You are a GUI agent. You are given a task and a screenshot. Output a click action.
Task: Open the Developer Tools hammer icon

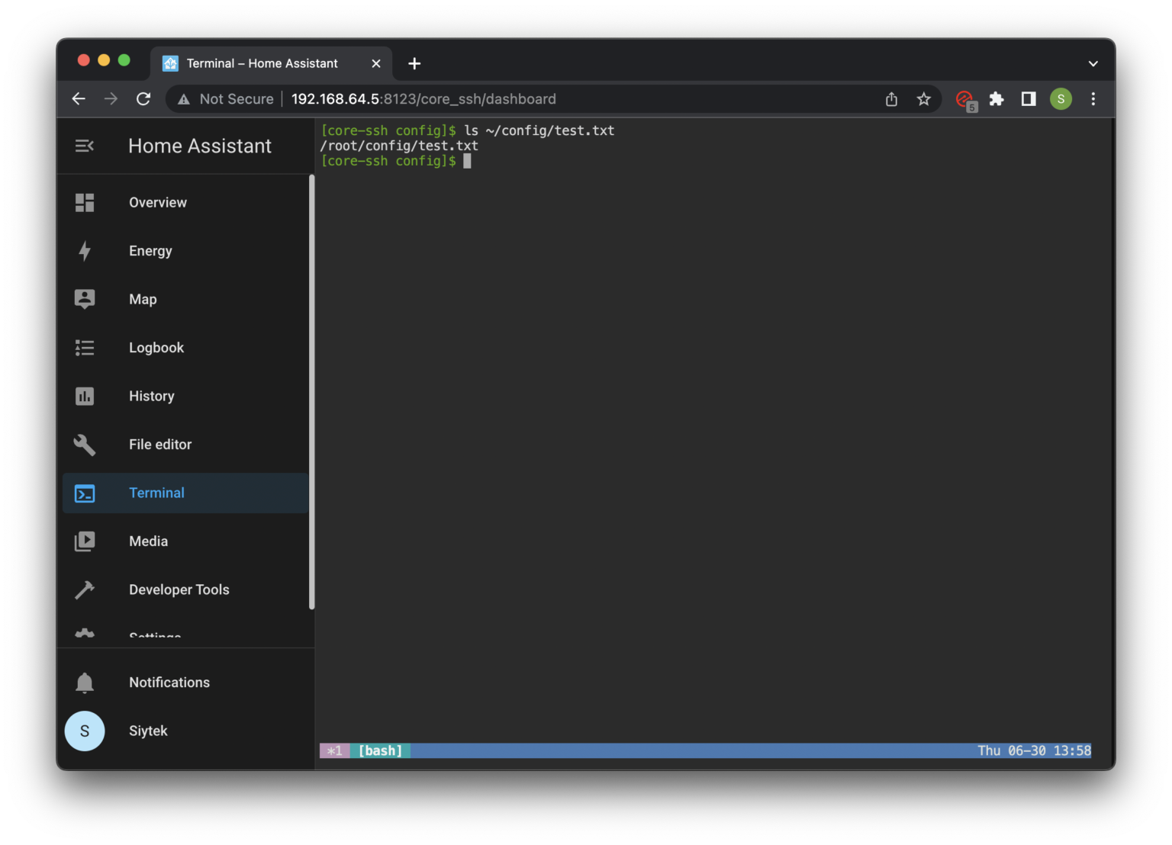tap(84, 589)
